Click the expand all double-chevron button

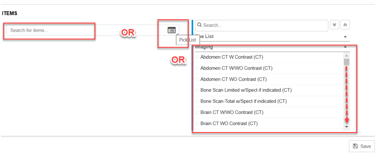334,25
